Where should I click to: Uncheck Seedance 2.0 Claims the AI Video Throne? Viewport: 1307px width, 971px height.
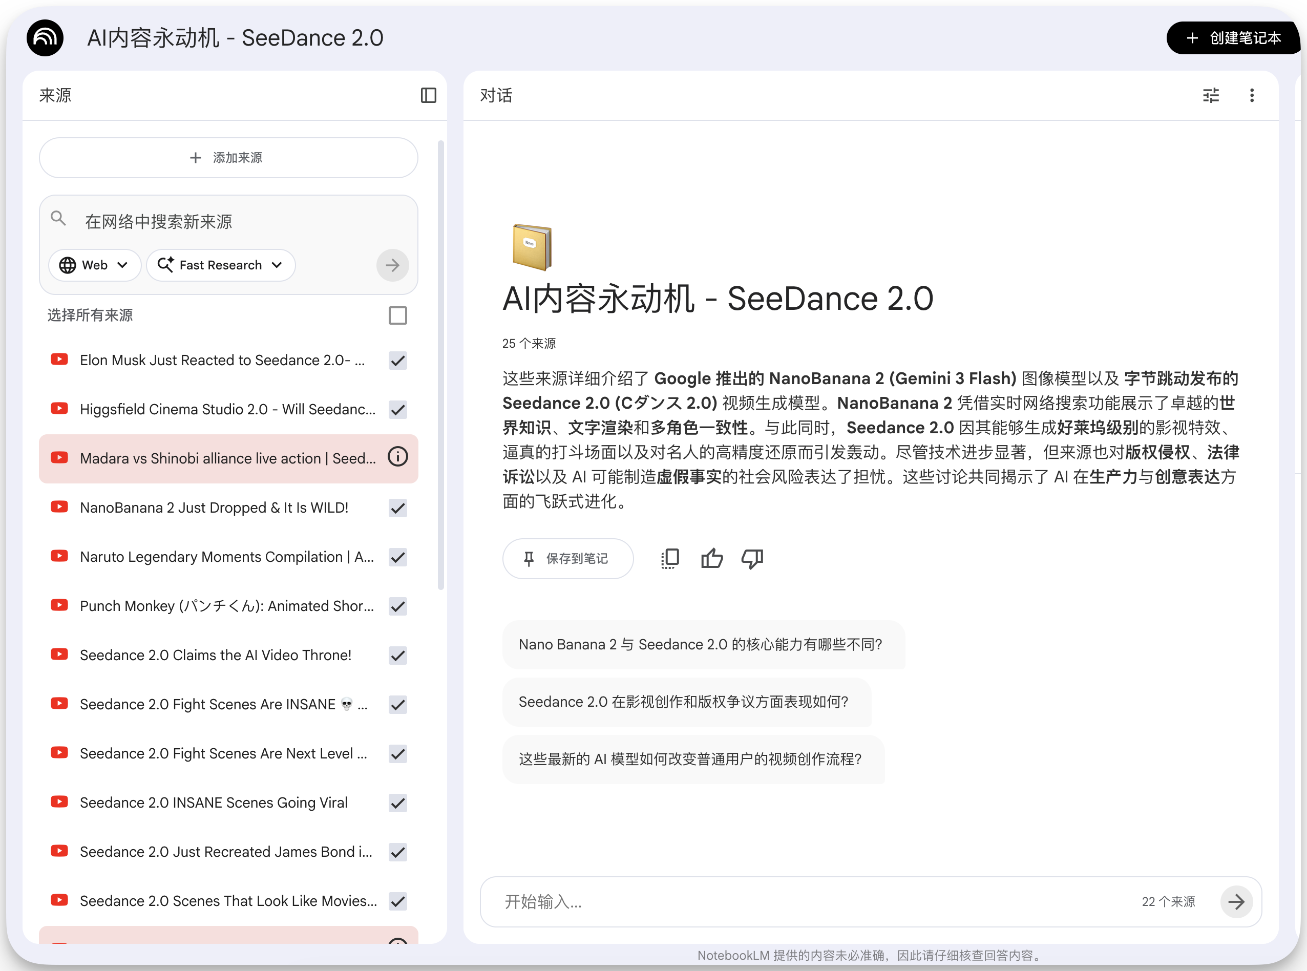[398, 656]
